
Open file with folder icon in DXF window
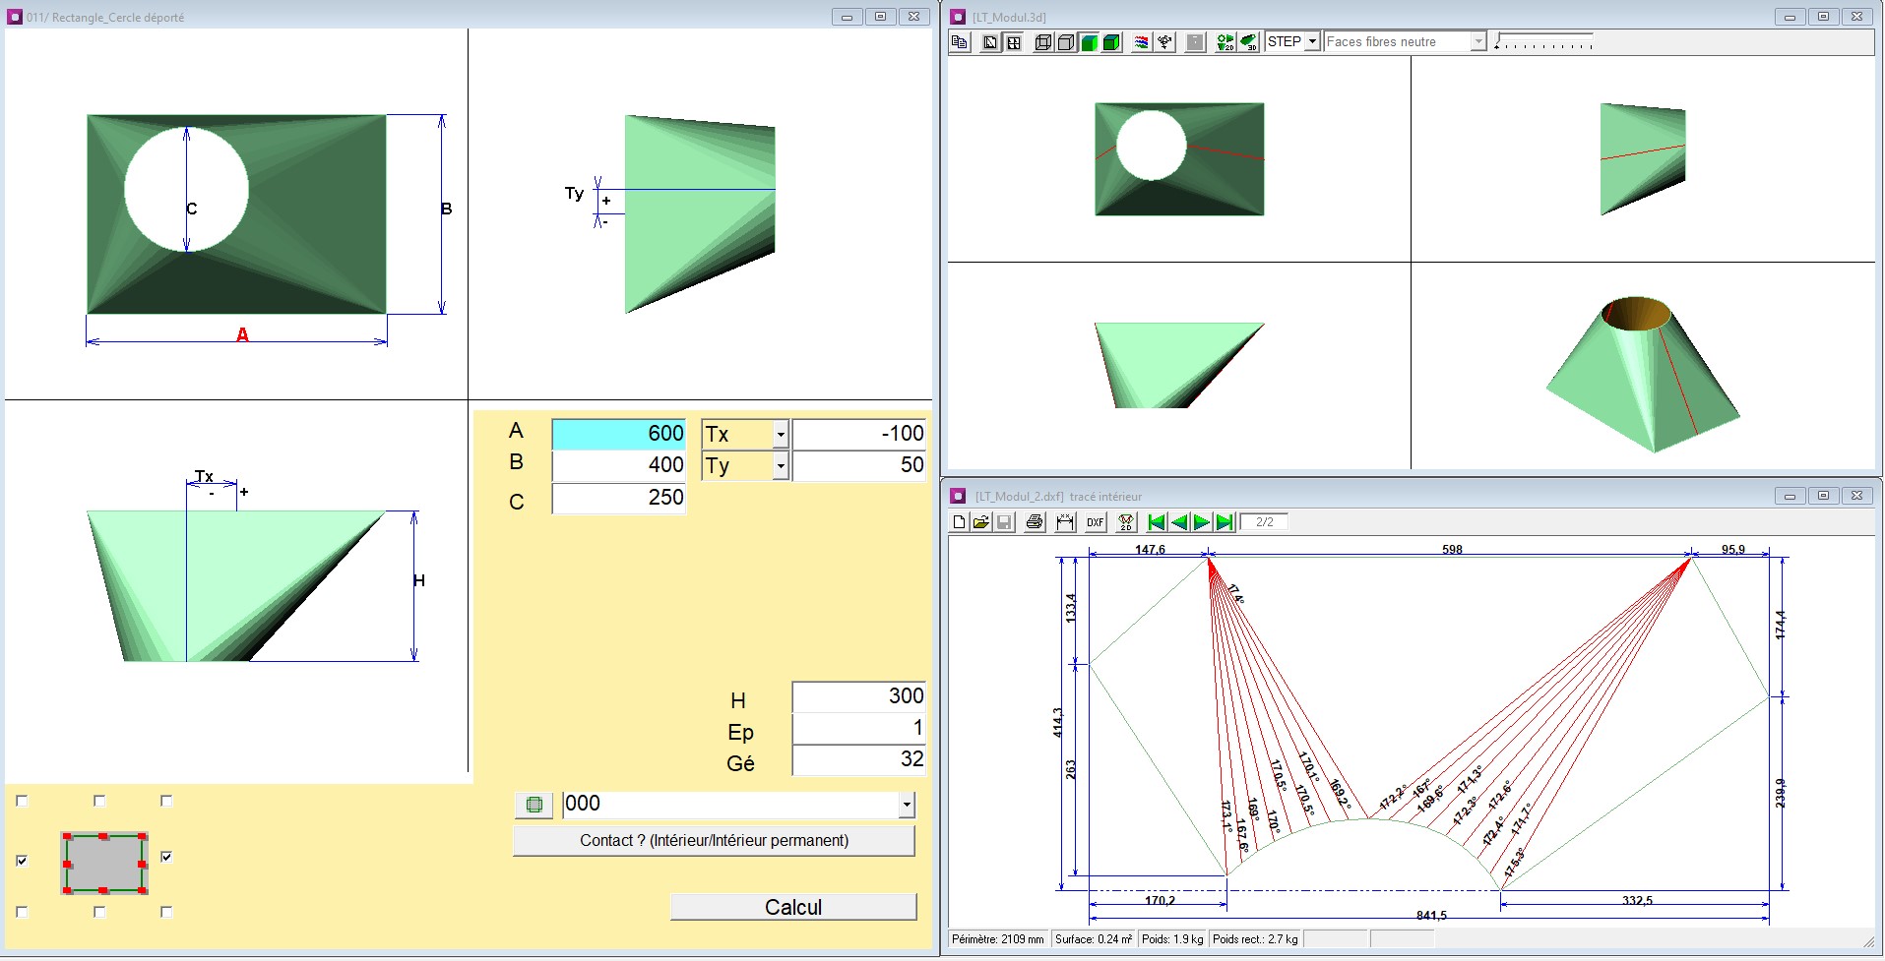[981, 522]
